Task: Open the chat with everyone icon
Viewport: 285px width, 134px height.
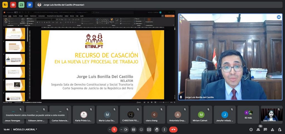Action: pos(265,130)
